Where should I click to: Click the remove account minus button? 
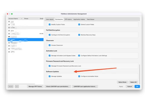coord(17,86)
